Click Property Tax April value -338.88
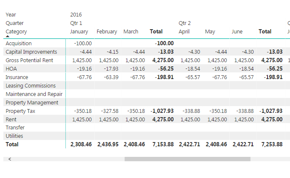 click(x=191, y=111)
